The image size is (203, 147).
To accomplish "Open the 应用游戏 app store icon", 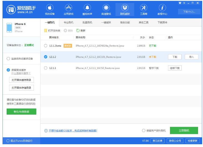I will tap(68, 7).
